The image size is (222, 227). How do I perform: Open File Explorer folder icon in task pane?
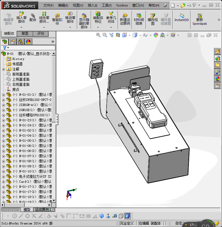pos(217,65)
